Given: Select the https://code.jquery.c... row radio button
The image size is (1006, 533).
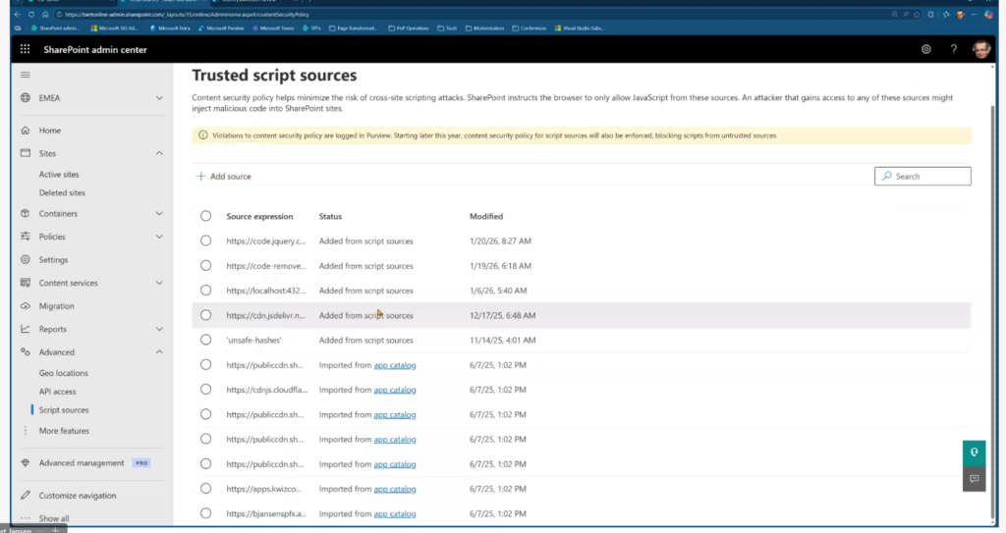Looking at the screenshot, I should click(205, 240).
